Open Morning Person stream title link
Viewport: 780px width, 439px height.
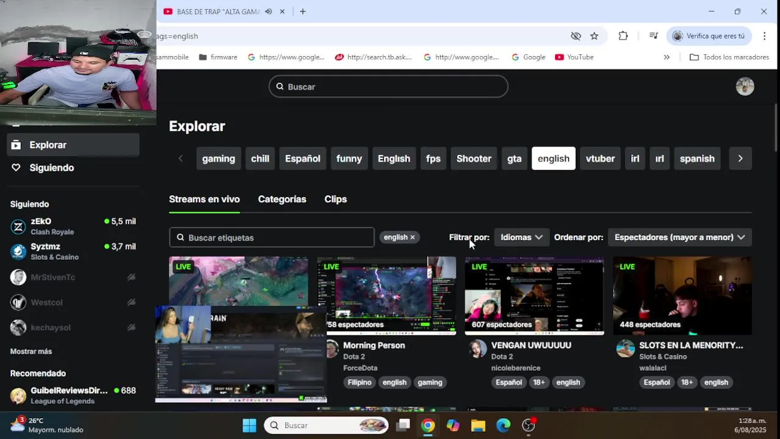click(x=374, y=346)
